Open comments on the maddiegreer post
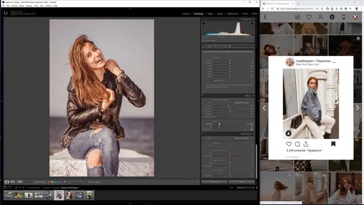 click(297, 144)
